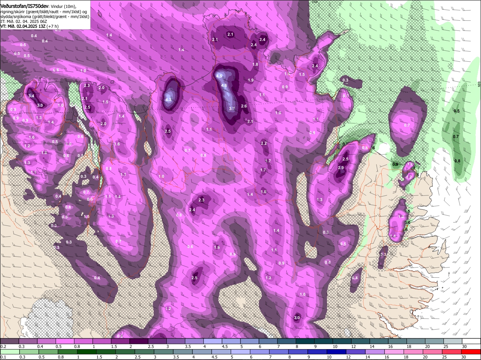Select upper legend swatch between 0.5 and 0.8
This screenshot has width=481, height=360.
65,340
